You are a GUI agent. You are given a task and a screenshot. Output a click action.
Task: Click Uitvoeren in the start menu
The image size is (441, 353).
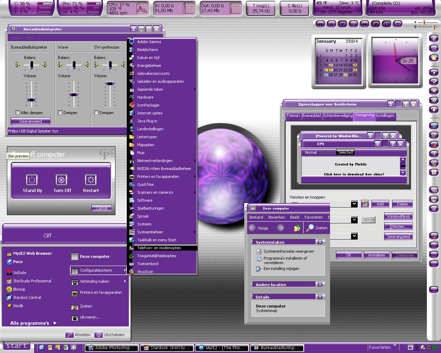pyautogui.click(x=86, y=317)
